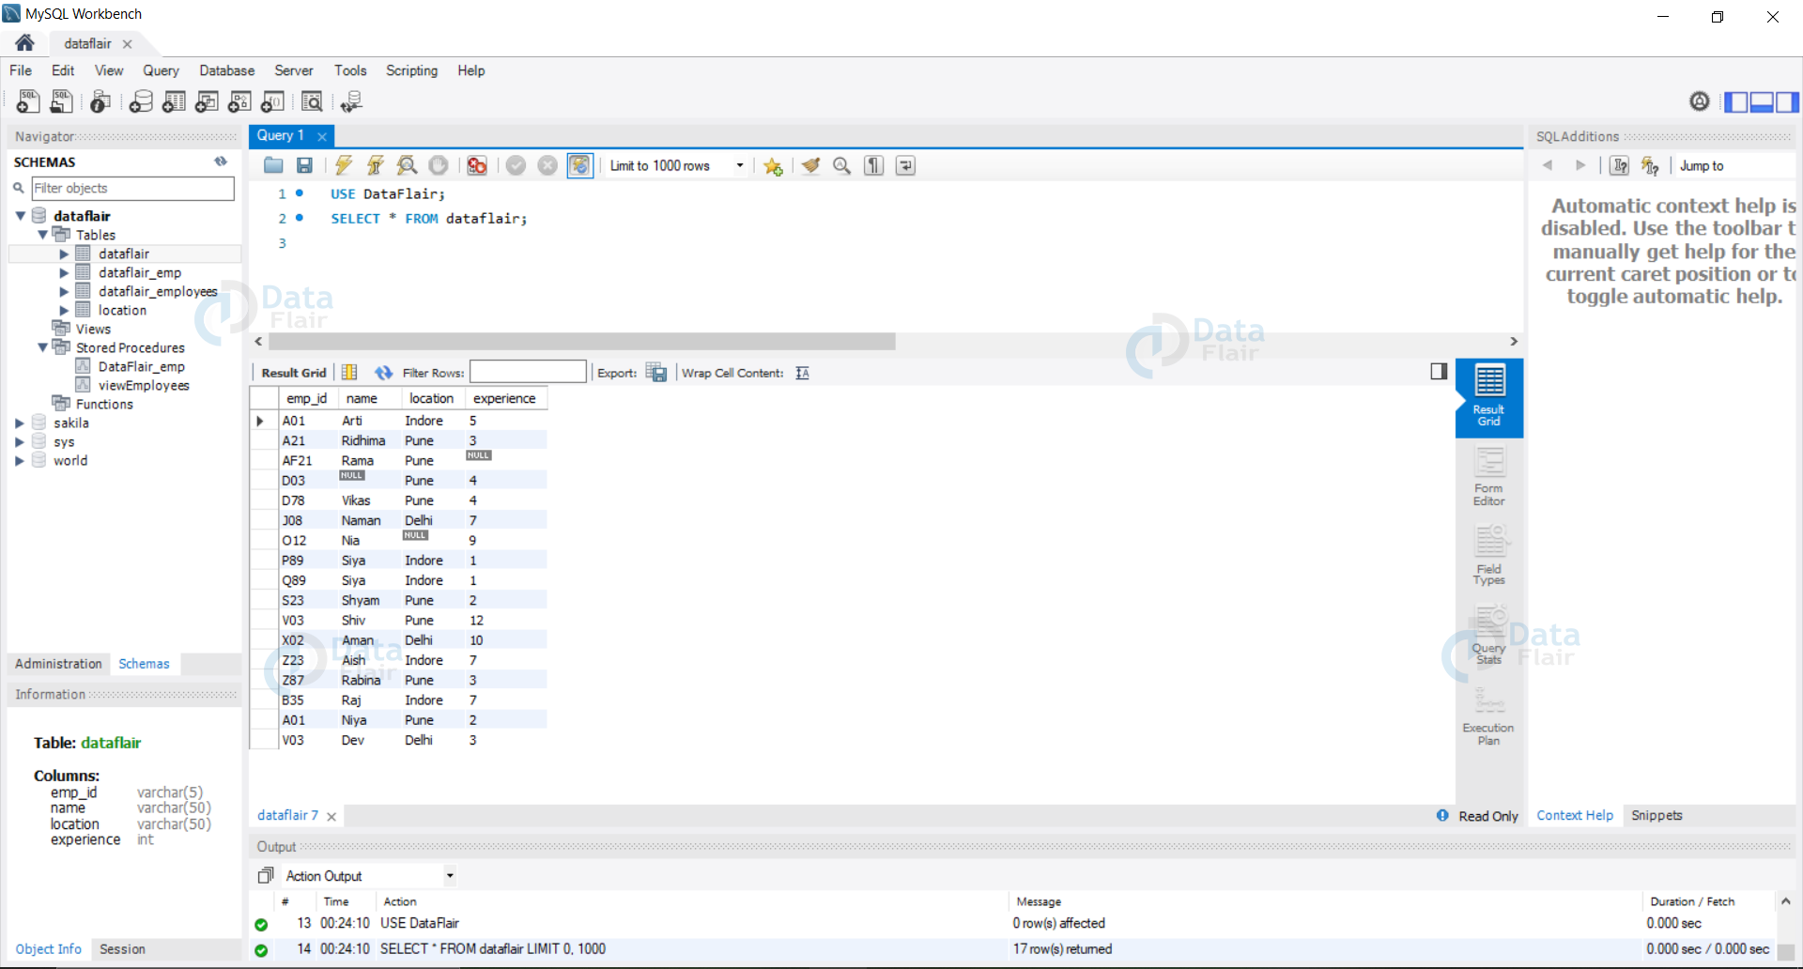Export recordset to an external file
The height and width of the screenshot is (969, 1803).
tap(656, 373)
